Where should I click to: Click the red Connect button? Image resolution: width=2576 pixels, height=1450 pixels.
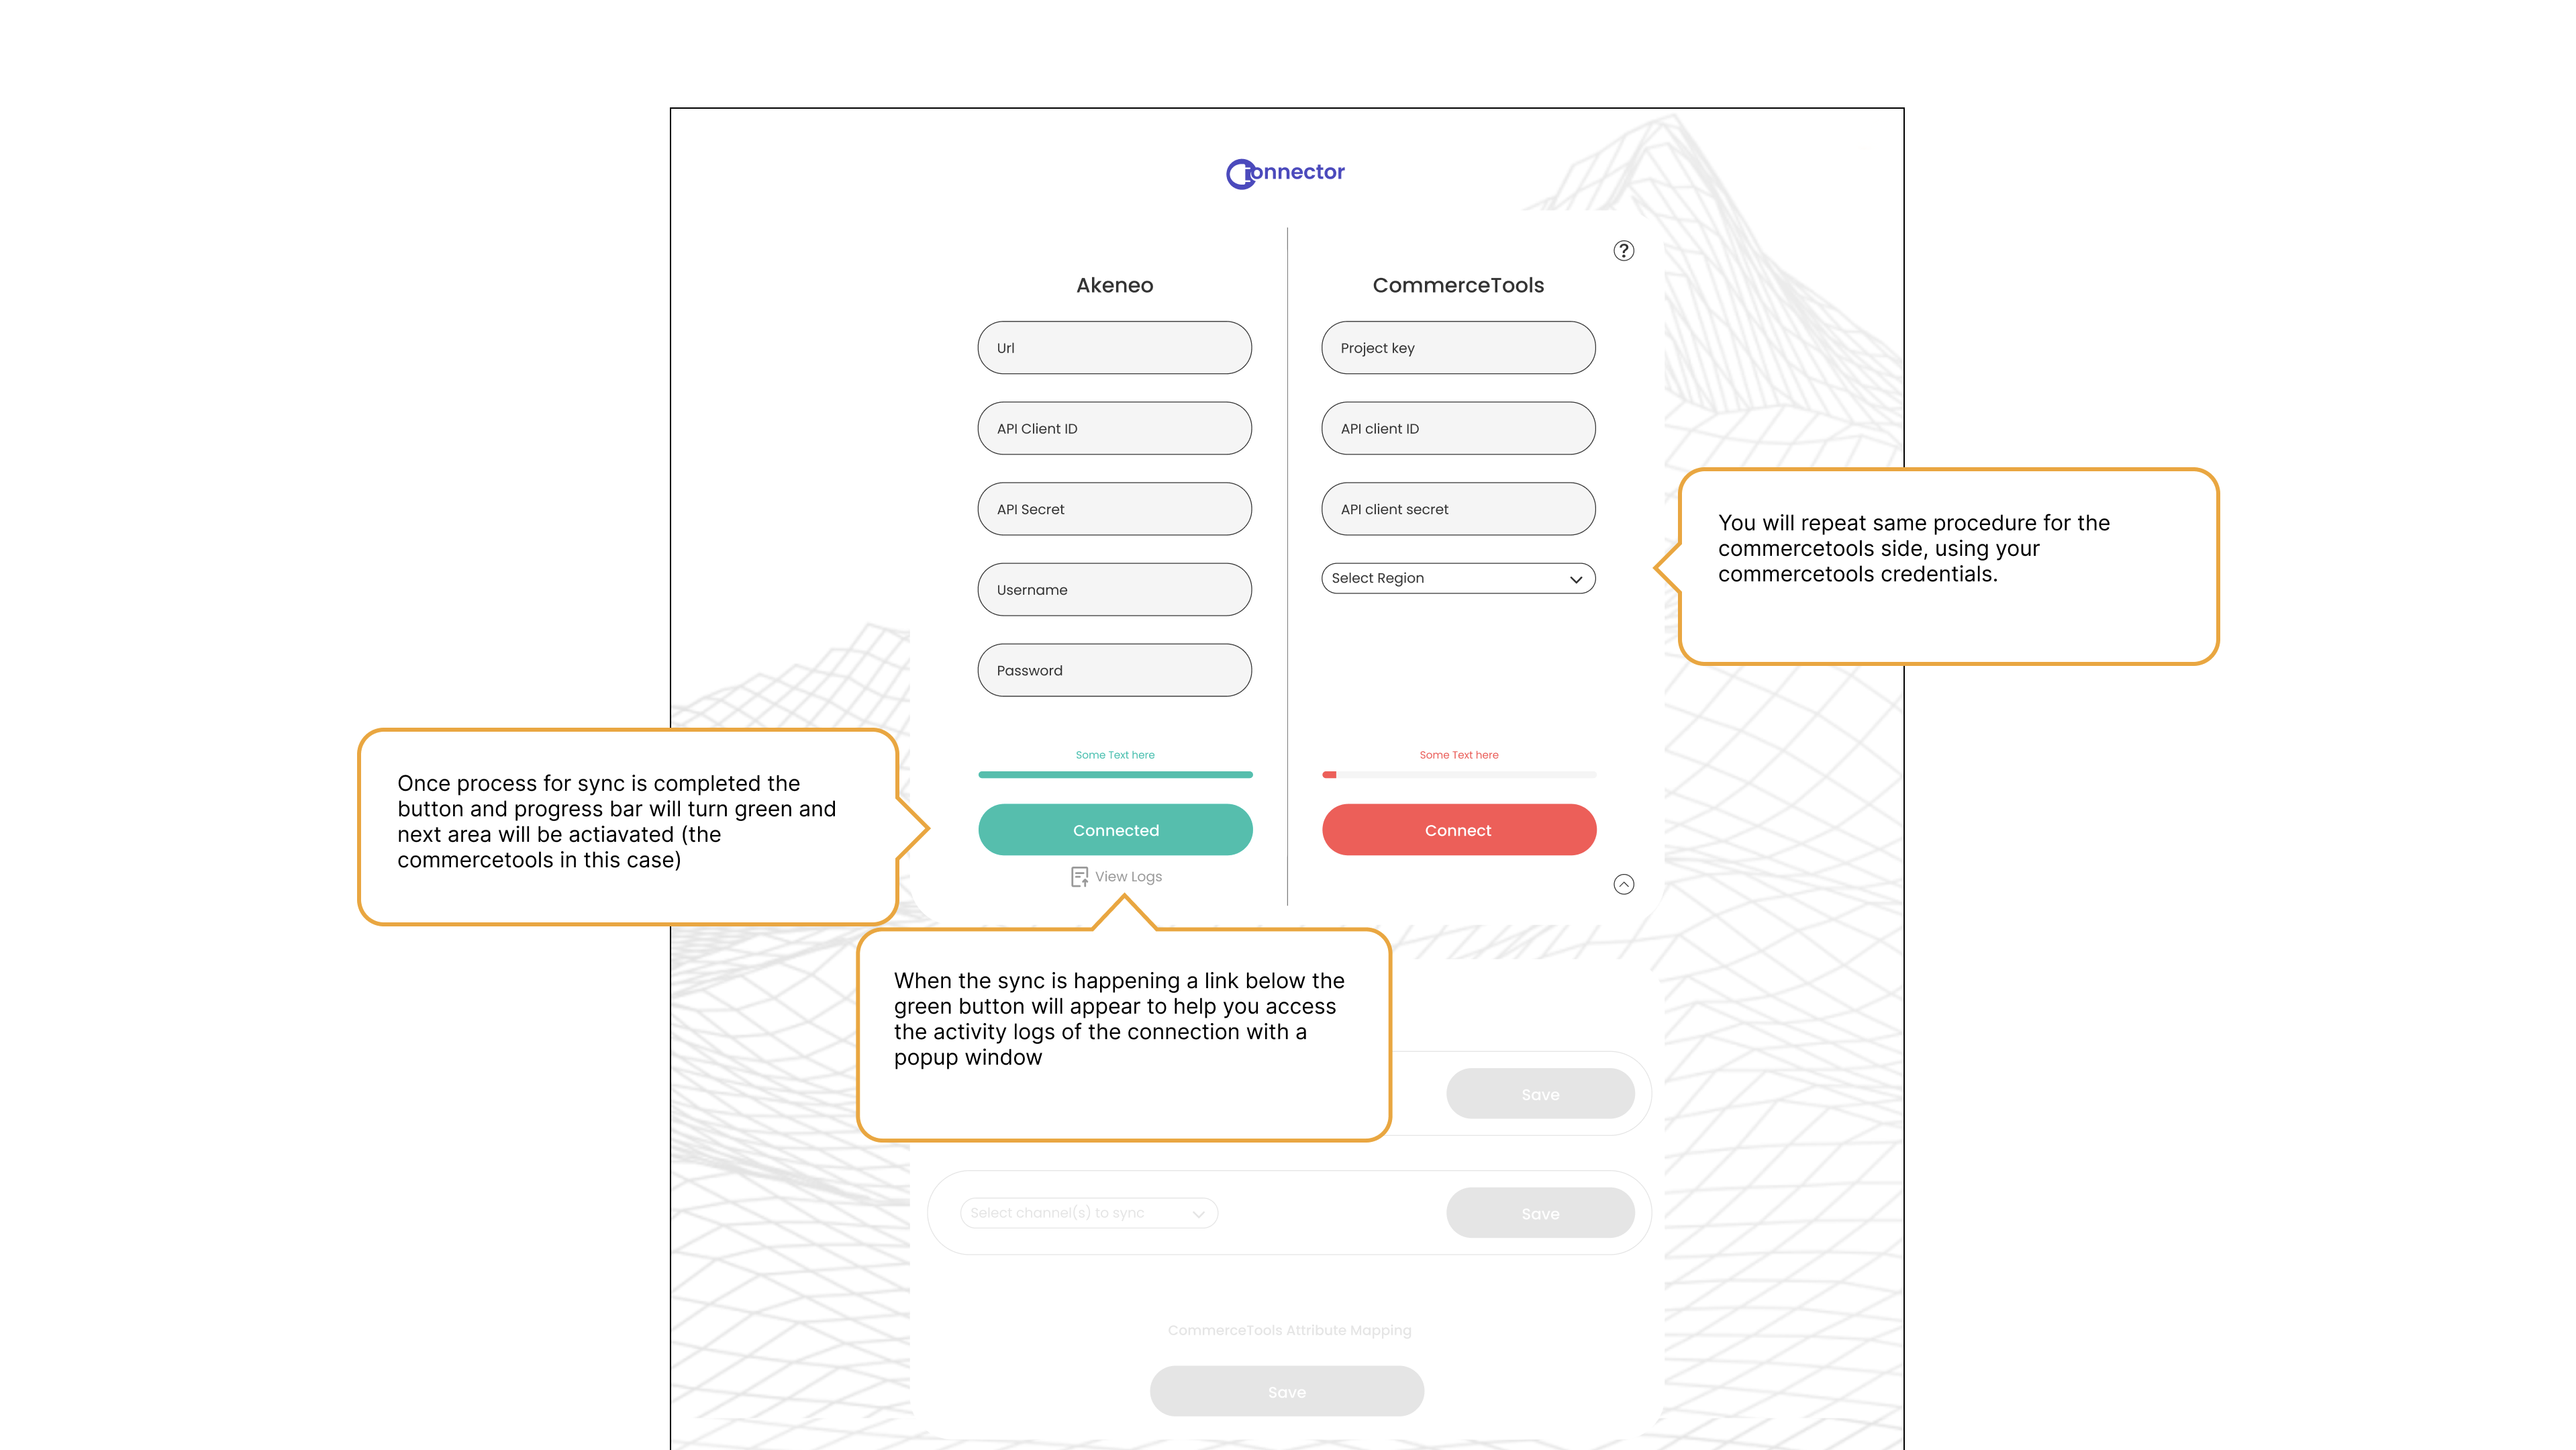(1459, 830)
